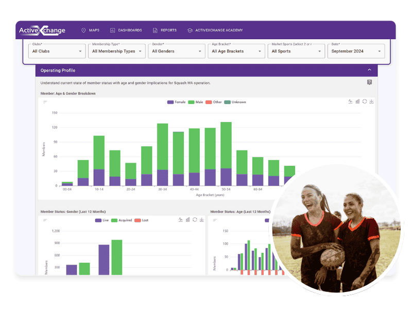
Task: Refresh the Age & Gender Breakdown chart
Action: pyautogui.click(x=365, y=101)
